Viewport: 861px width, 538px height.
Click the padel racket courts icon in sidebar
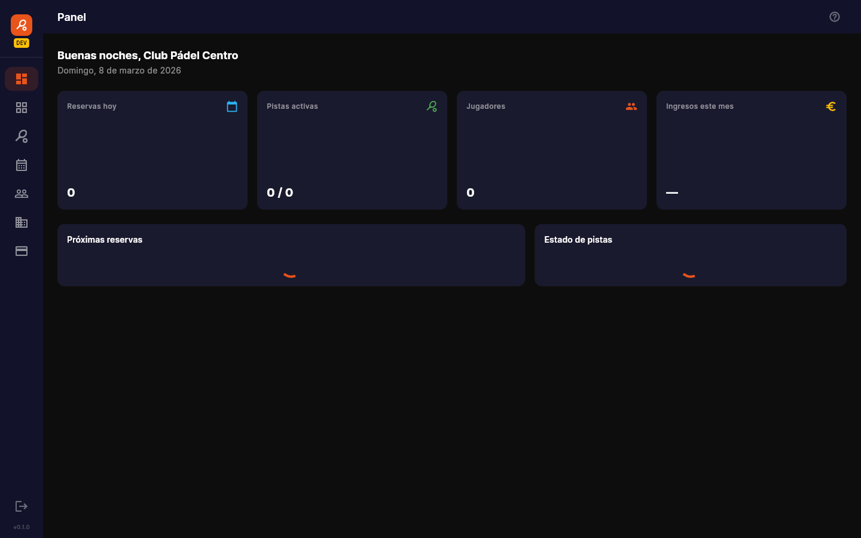point(22,136)
